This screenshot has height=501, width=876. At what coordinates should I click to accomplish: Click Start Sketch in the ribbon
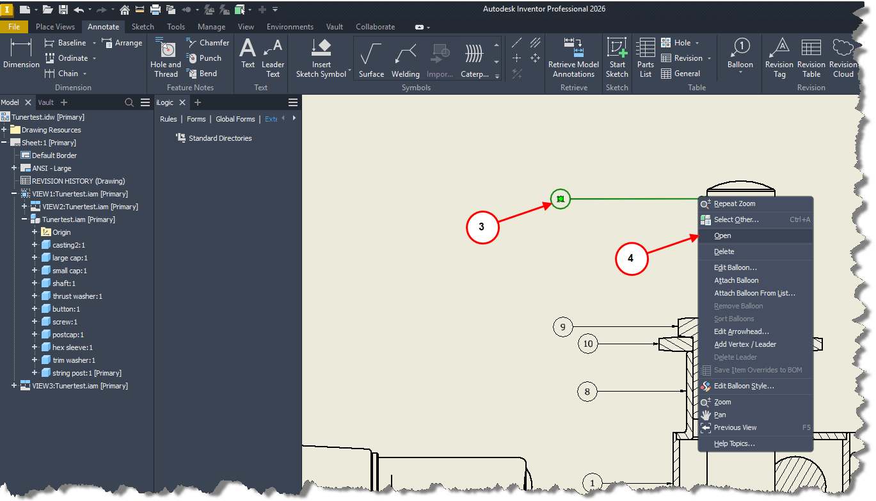point(617,59)
